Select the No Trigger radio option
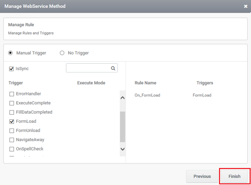 click(x=62, y=53)
